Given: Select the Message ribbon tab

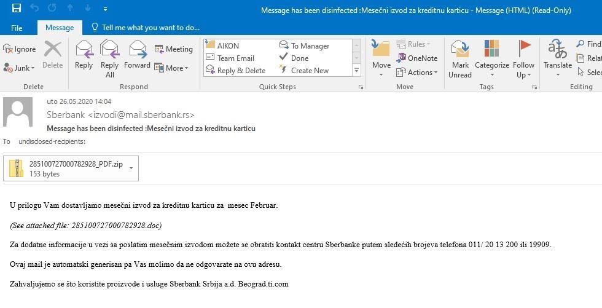Looking at the screenshot, I should 60,28.
